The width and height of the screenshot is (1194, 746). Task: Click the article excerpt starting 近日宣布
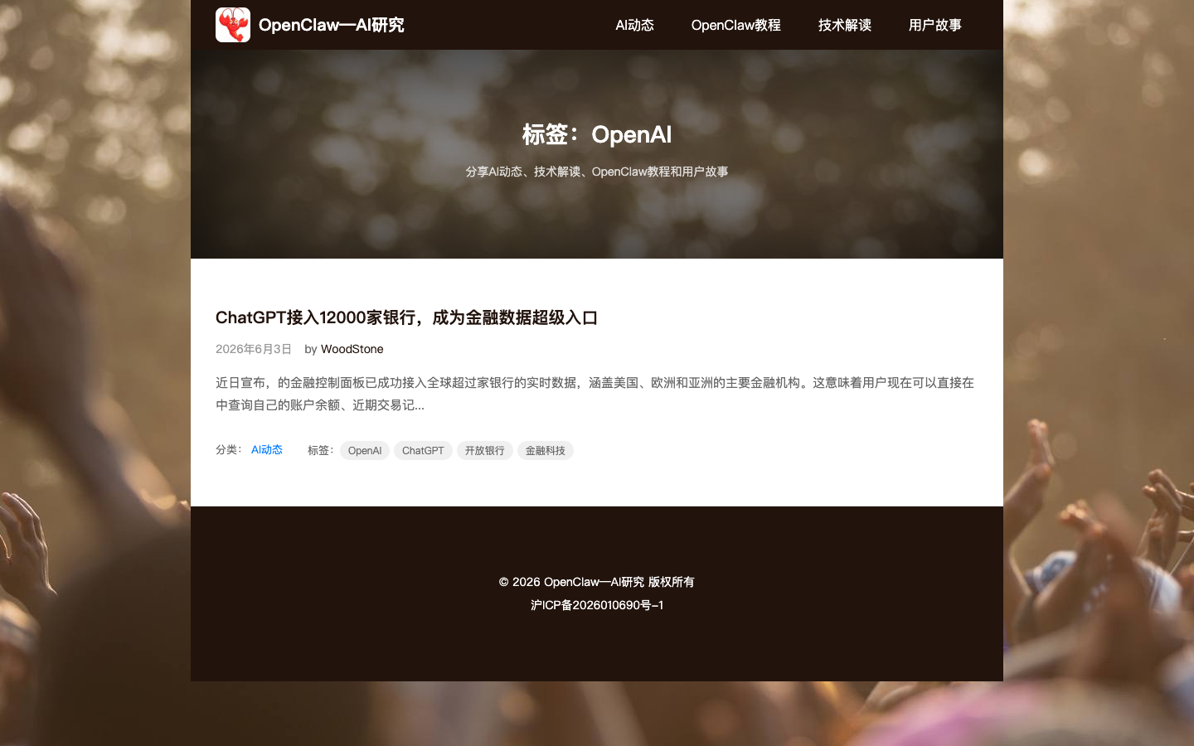click(x=595, y=394)
